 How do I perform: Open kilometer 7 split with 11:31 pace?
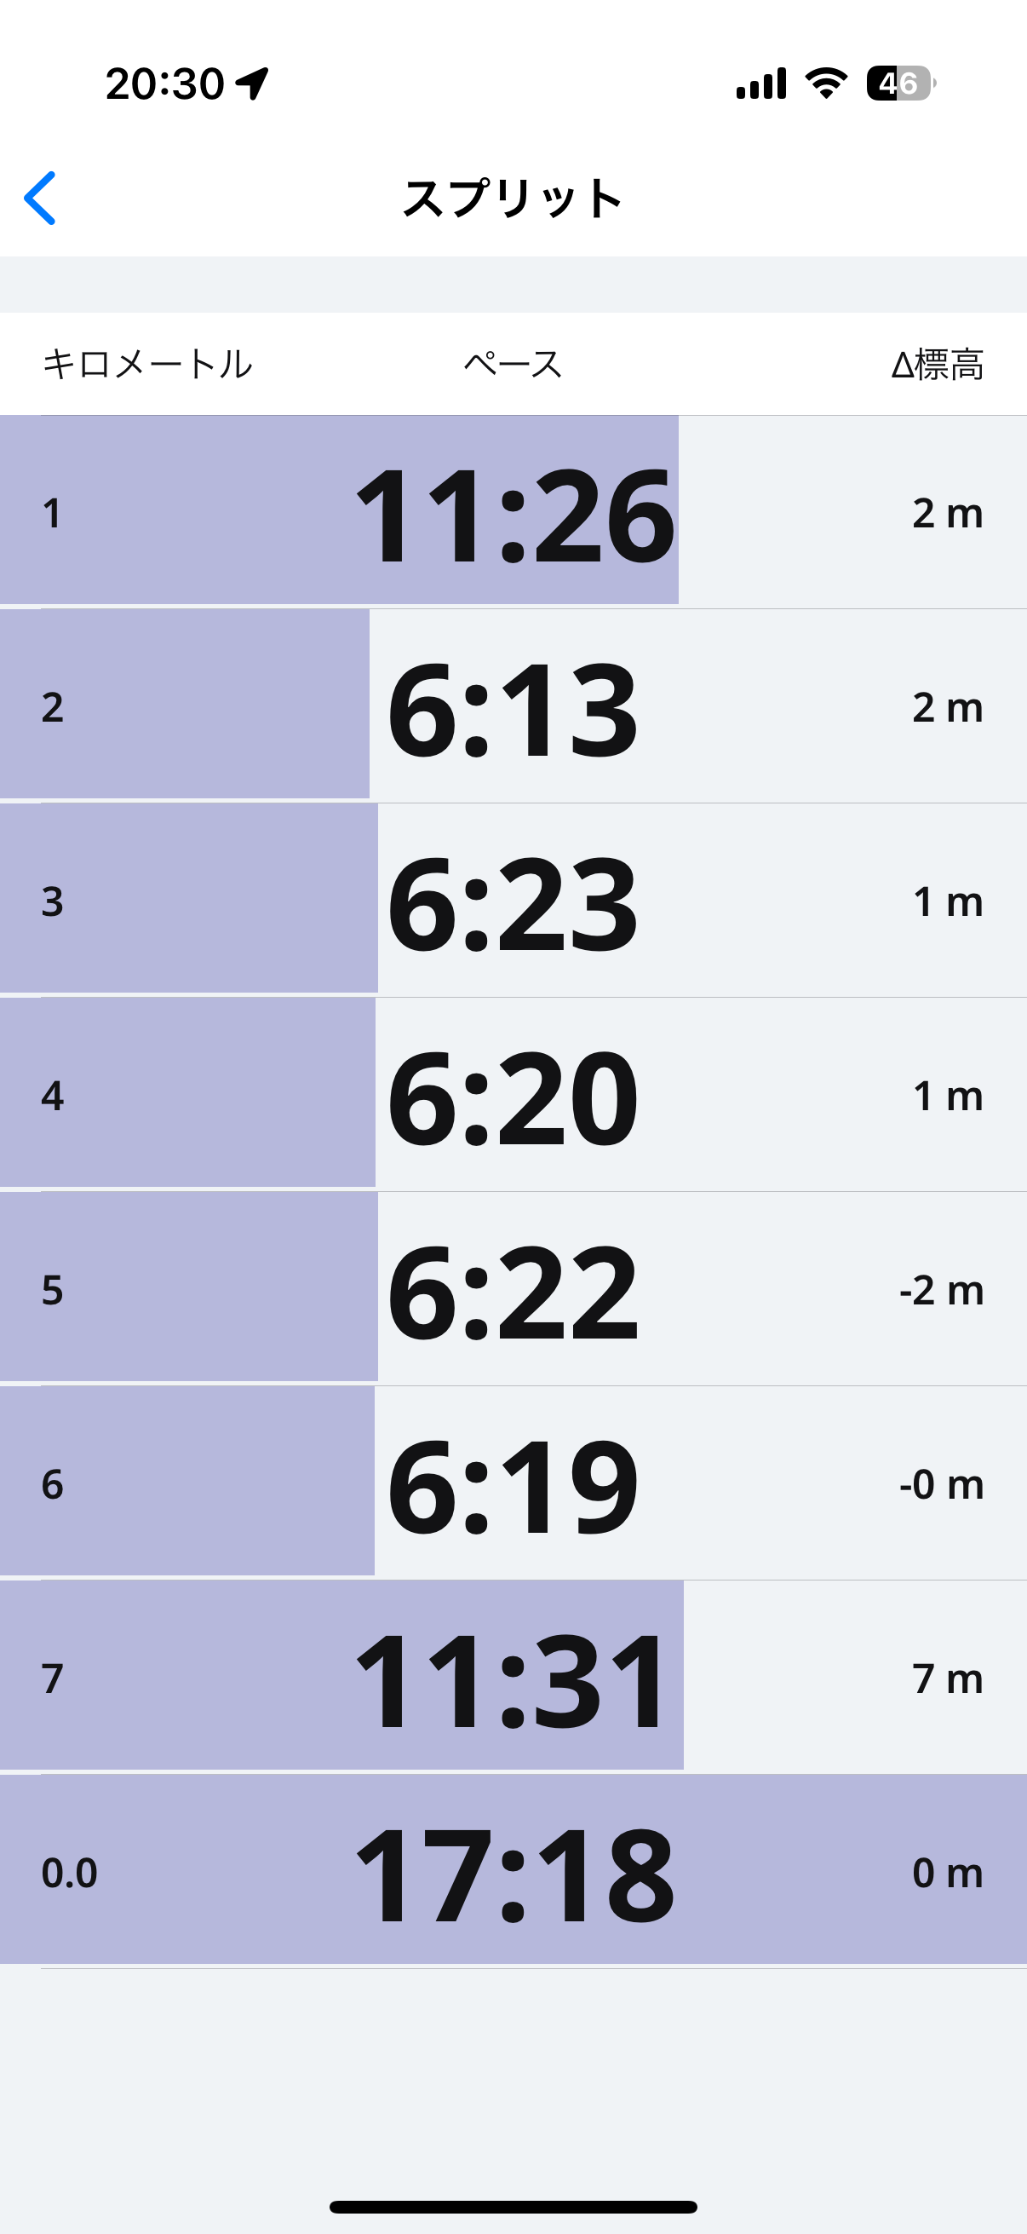pyautogui.click(x=513, y=1679)
